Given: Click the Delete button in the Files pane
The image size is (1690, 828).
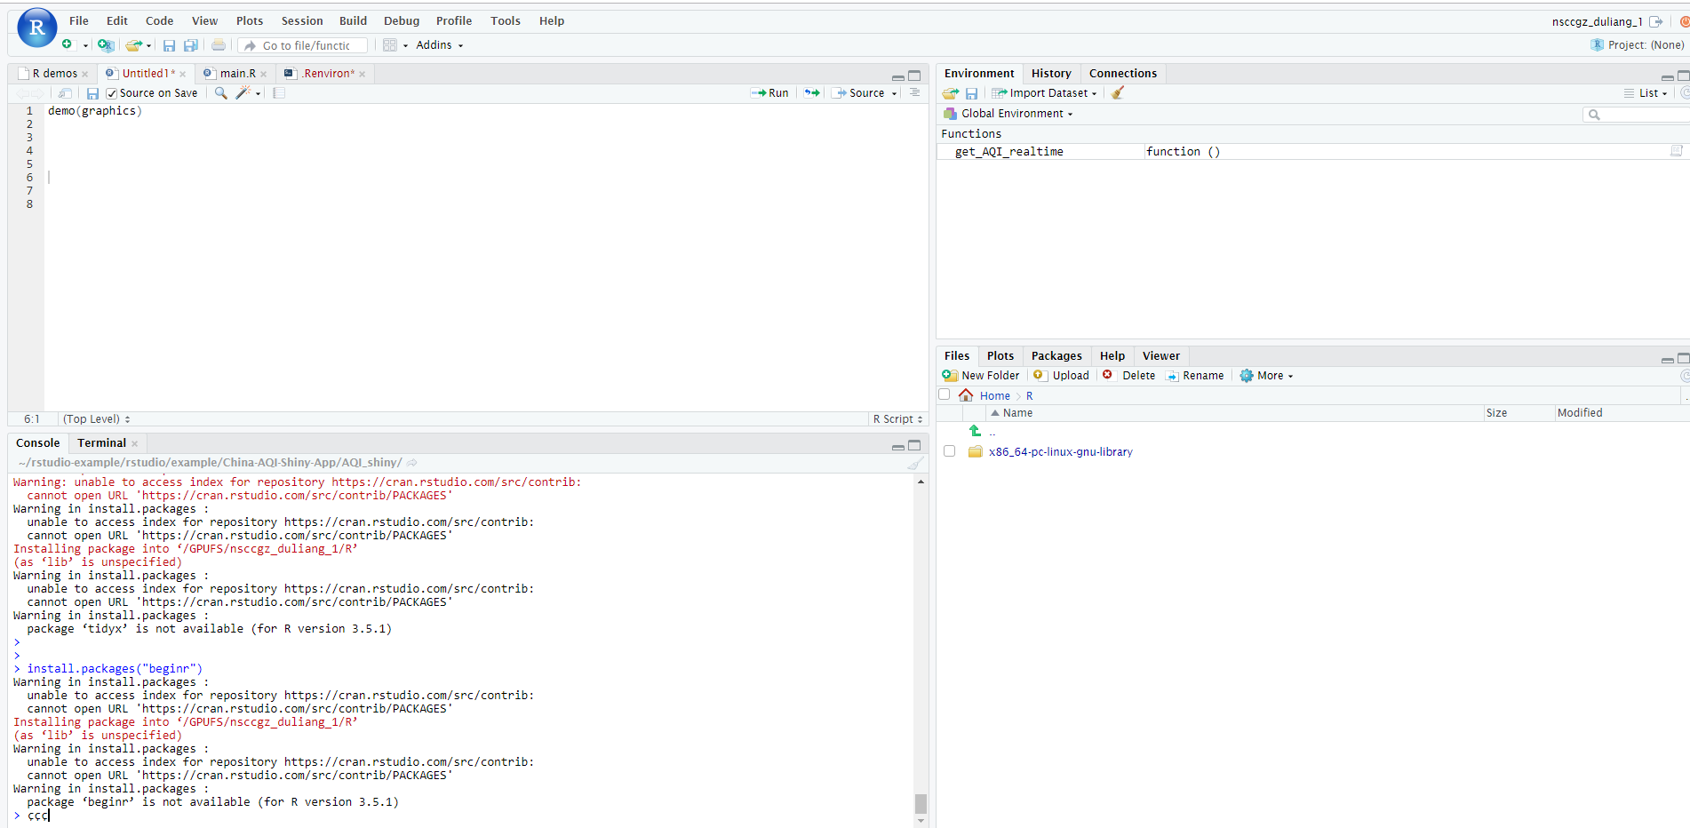Looking at the screenshot, I should point(1129,376).
